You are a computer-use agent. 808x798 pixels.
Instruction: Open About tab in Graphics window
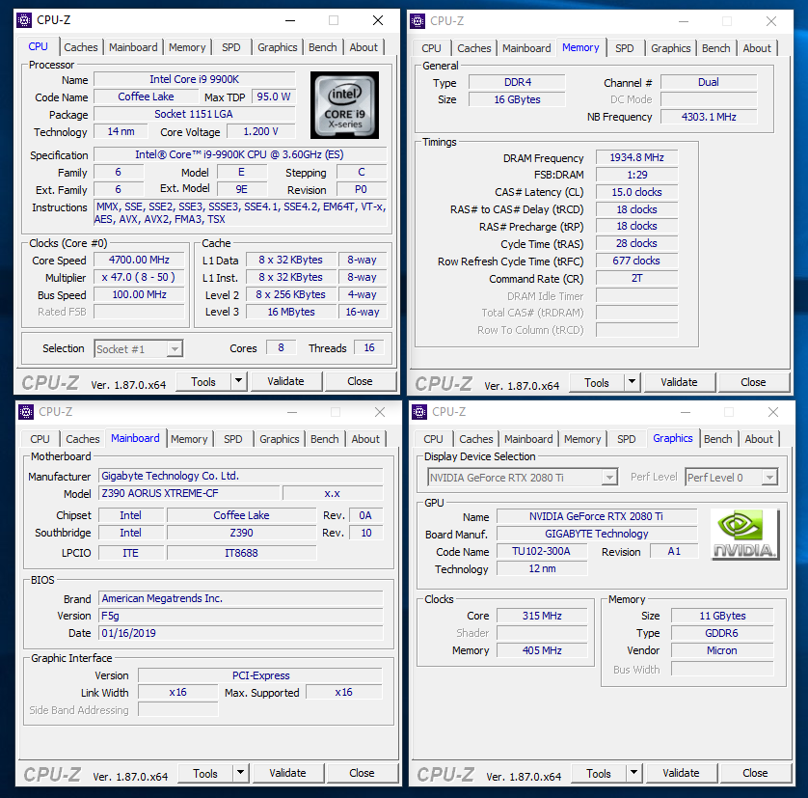759,439
